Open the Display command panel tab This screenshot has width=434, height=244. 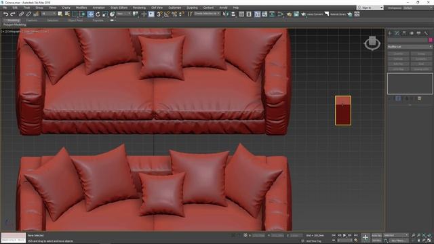tap(418, 33)
